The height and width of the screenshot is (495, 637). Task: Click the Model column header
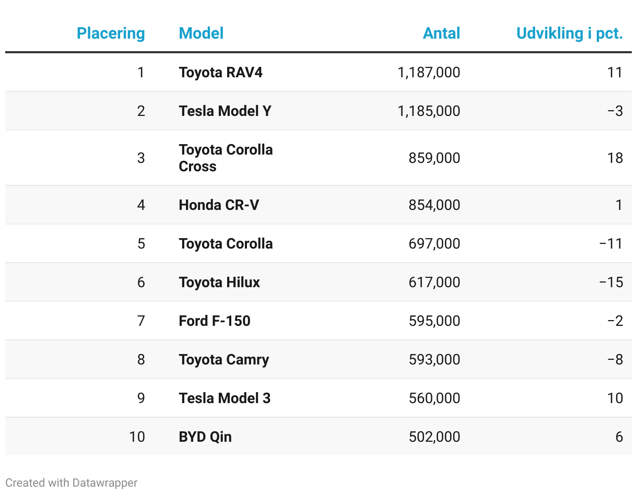coord(201,33)
